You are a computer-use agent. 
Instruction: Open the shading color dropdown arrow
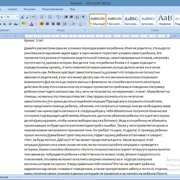tap(76, 24)
